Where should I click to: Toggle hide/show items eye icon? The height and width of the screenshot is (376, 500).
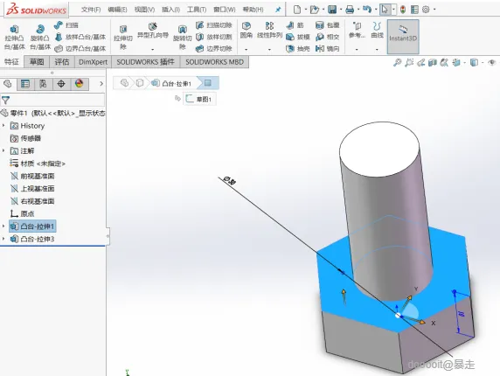point(491,62)
